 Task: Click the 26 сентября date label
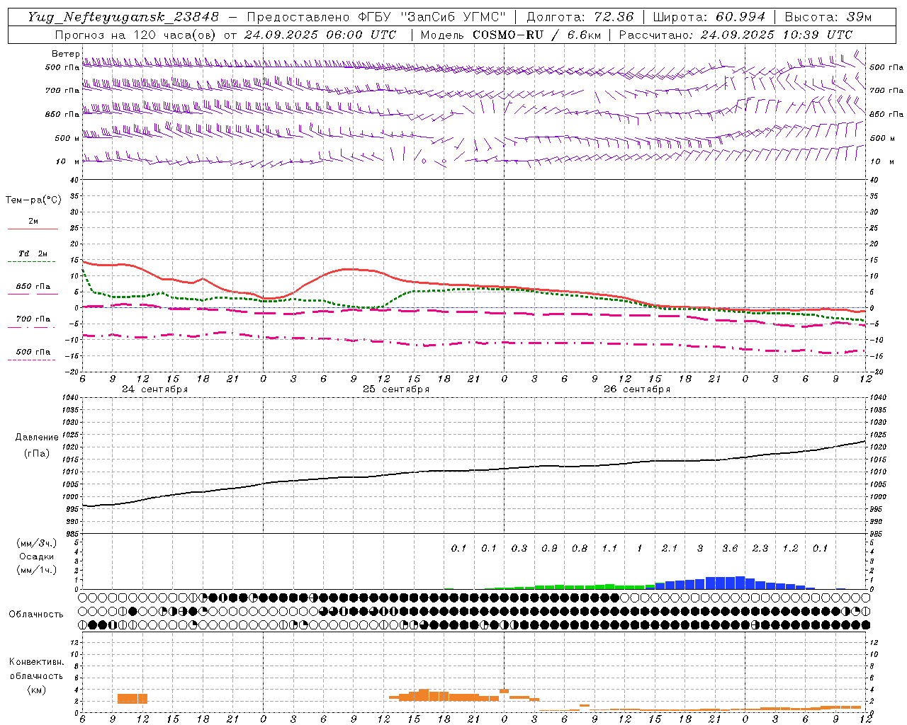tap(636, 389)
